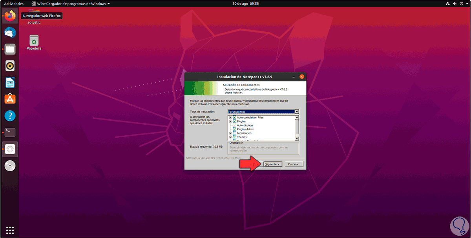Open the Papelera trash desktop icon
Image resolution: width=471 pixels, height=238 pixels.
[x=34, y=43]
